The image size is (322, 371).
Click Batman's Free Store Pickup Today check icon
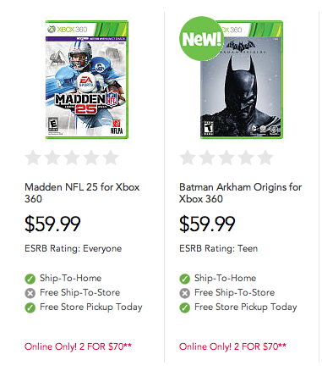tap(185, 307)
